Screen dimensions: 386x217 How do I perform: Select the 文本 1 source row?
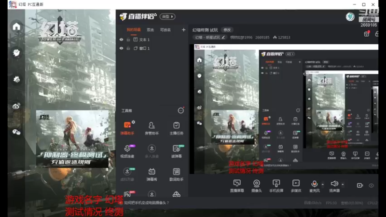(x=152, y=40)
